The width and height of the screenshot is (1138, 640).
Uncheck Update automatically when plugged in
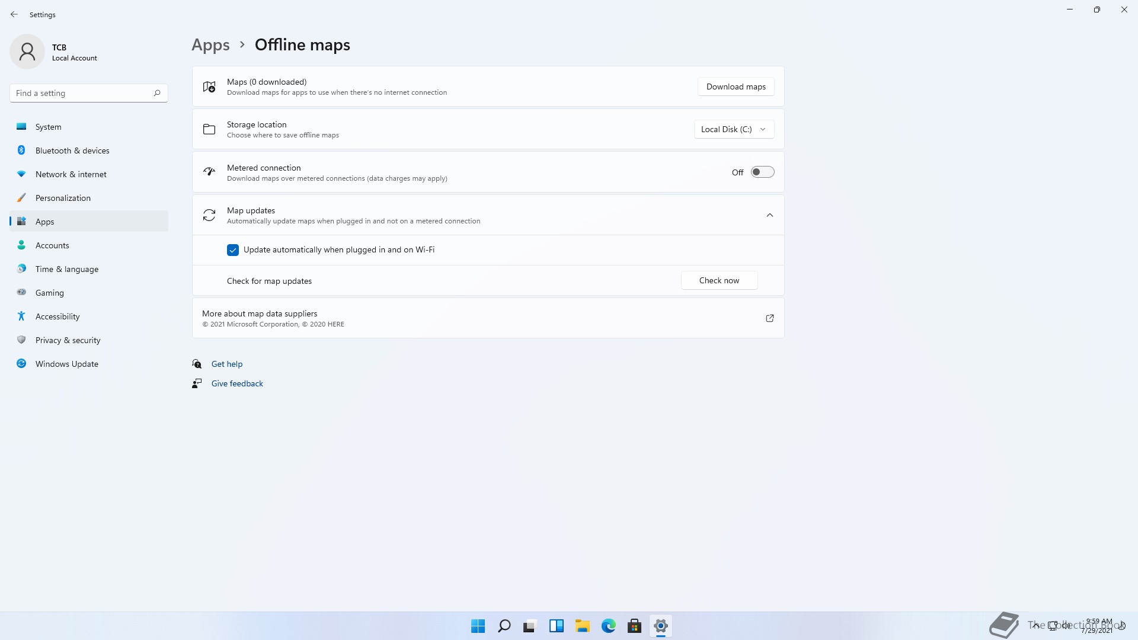pyautogui.click(x=233, y=250)
